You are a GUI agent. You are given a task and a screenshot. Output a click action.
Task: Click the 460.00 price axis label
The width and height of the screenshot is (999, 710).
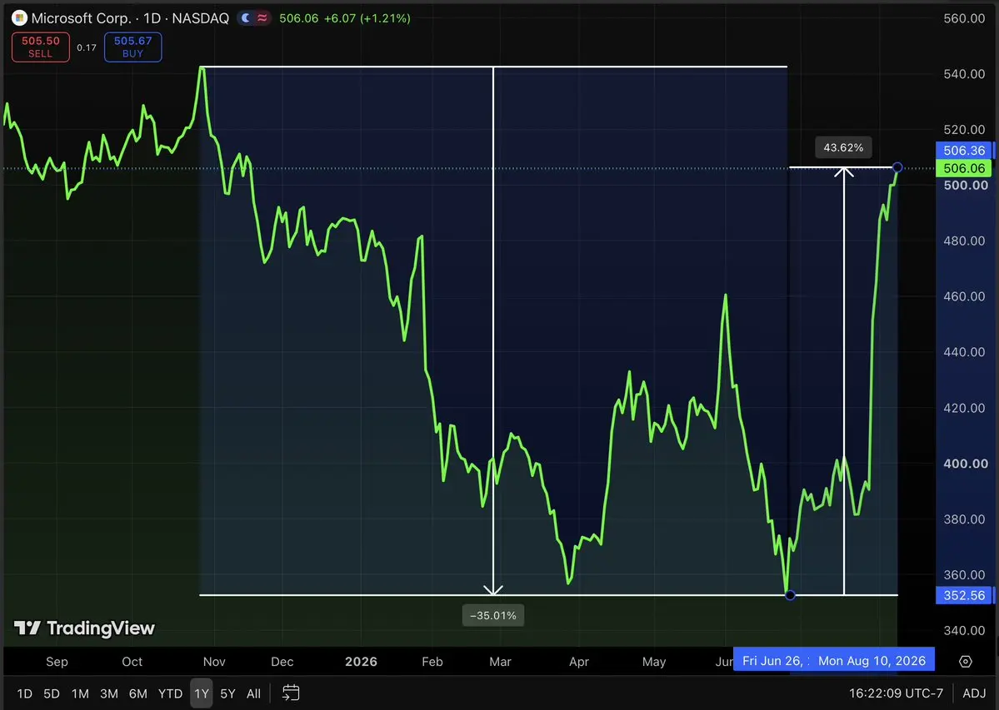tap(964, 296)
